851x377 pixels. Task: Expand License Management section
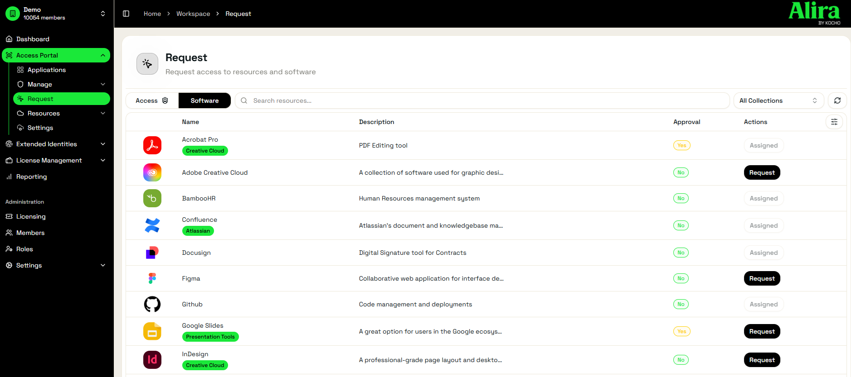[x=57, y=160]
